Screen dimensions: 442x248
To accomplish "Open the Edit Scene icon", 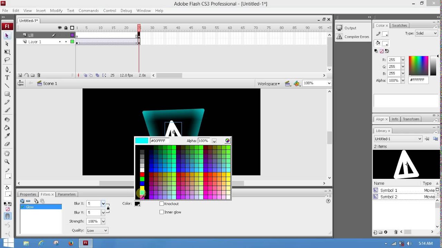I will point(288,83).
